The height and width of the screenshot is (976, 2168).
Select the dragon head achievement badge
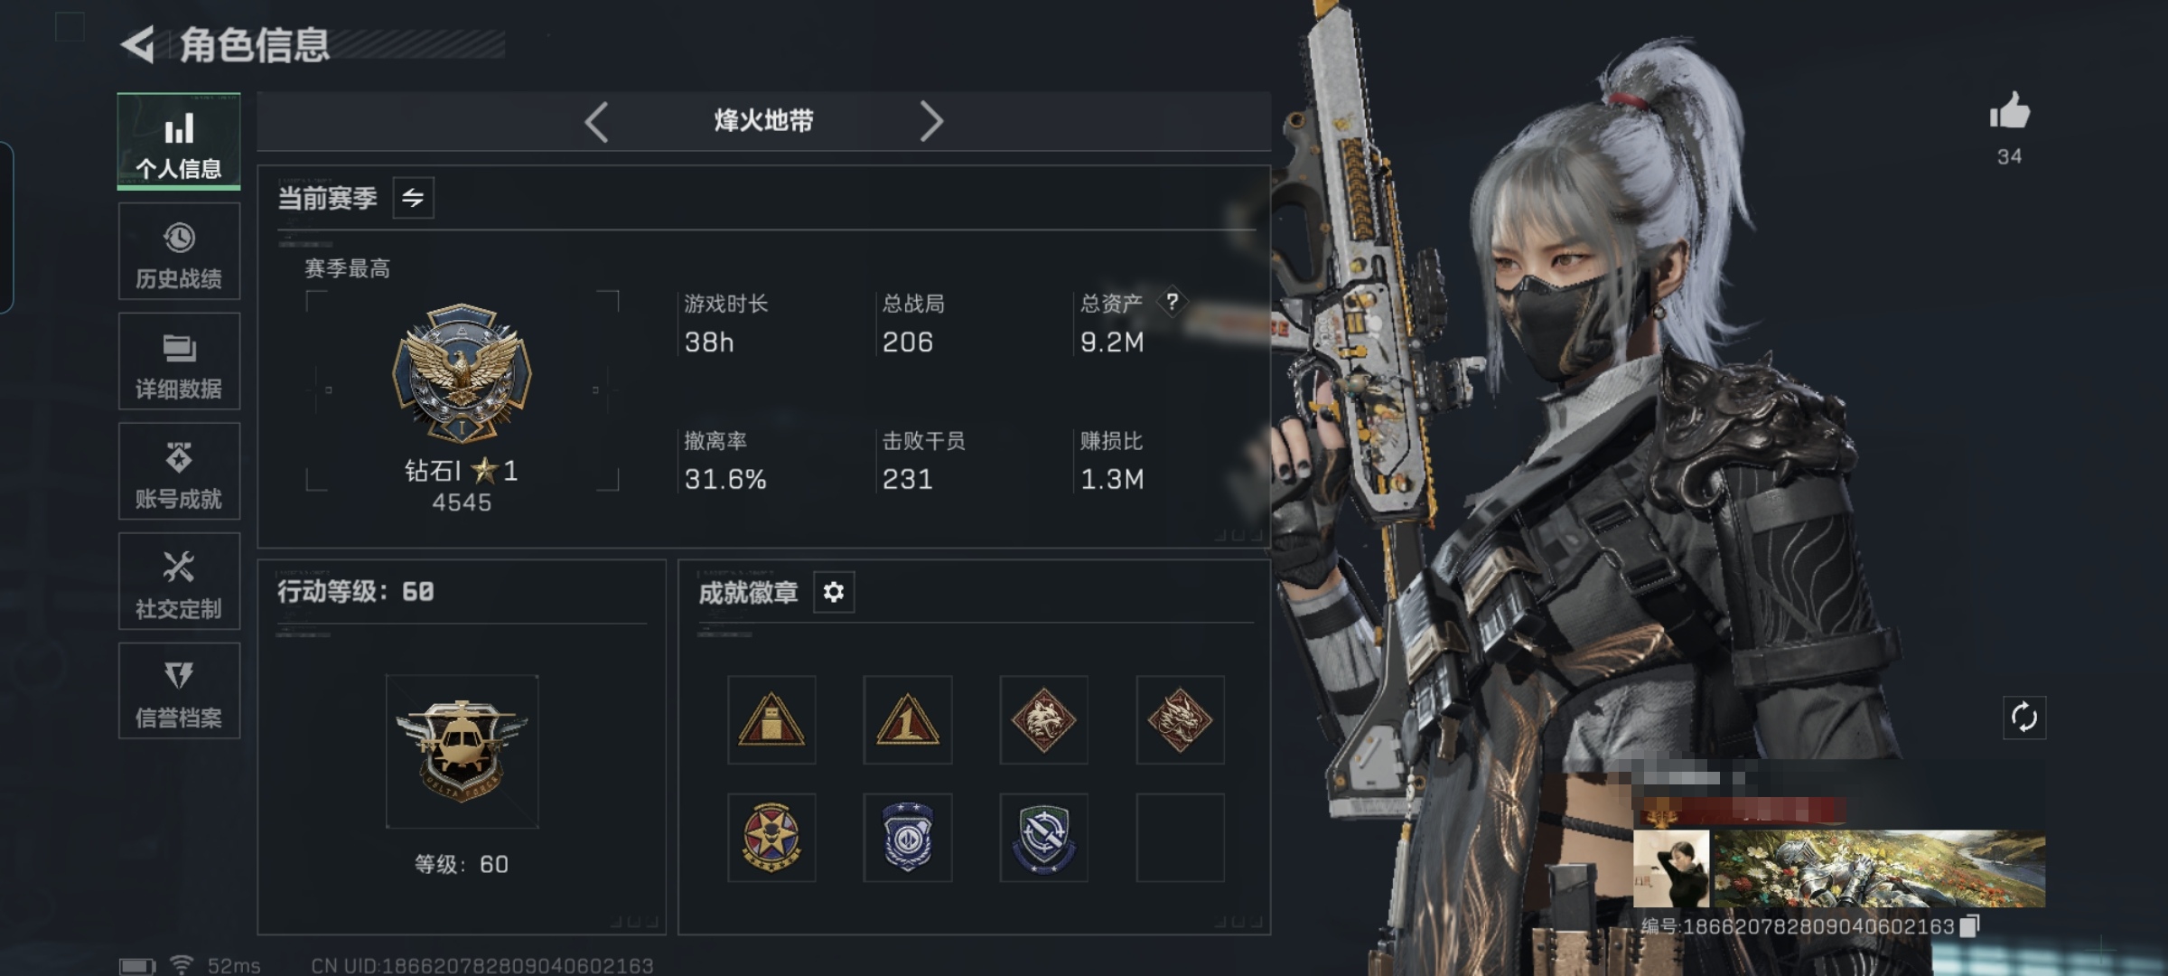[x=1180, y=719]
